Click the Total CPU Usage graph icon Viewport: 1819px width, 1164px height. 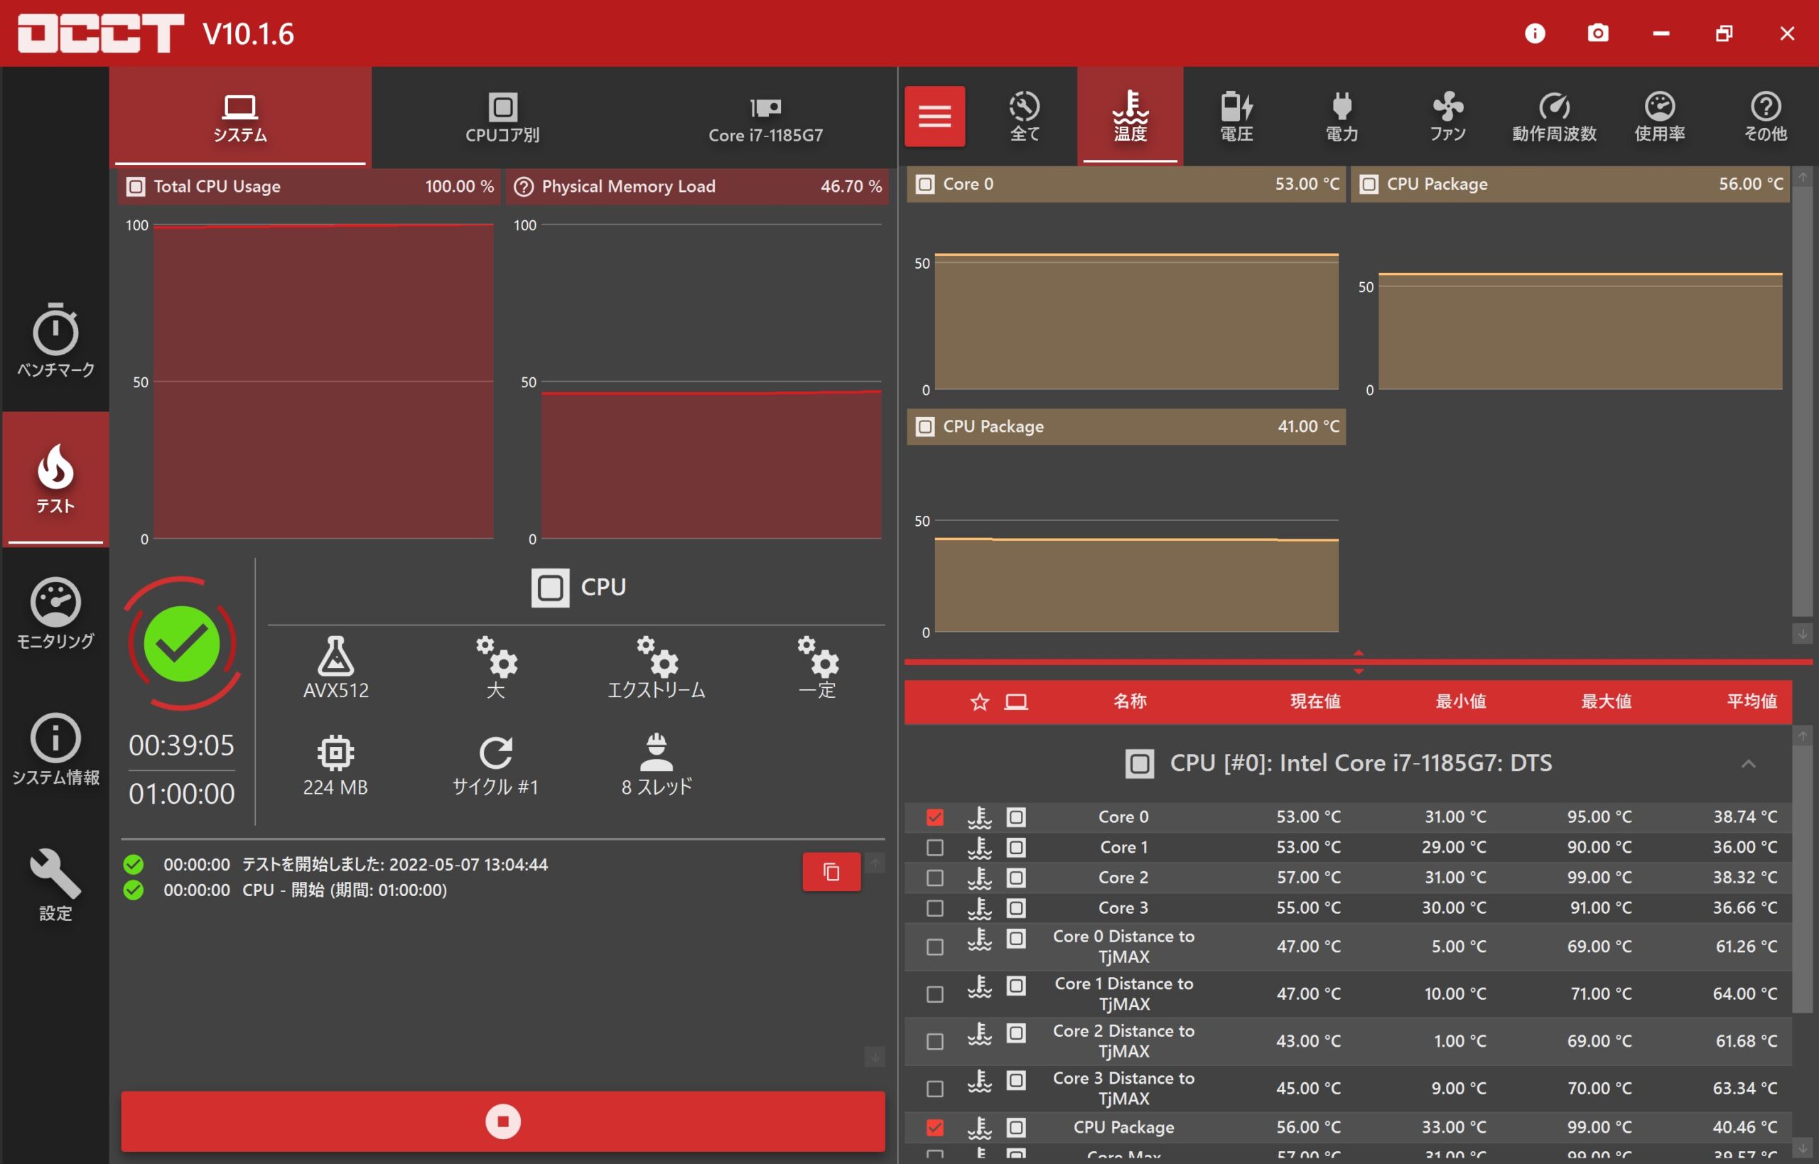135,187
